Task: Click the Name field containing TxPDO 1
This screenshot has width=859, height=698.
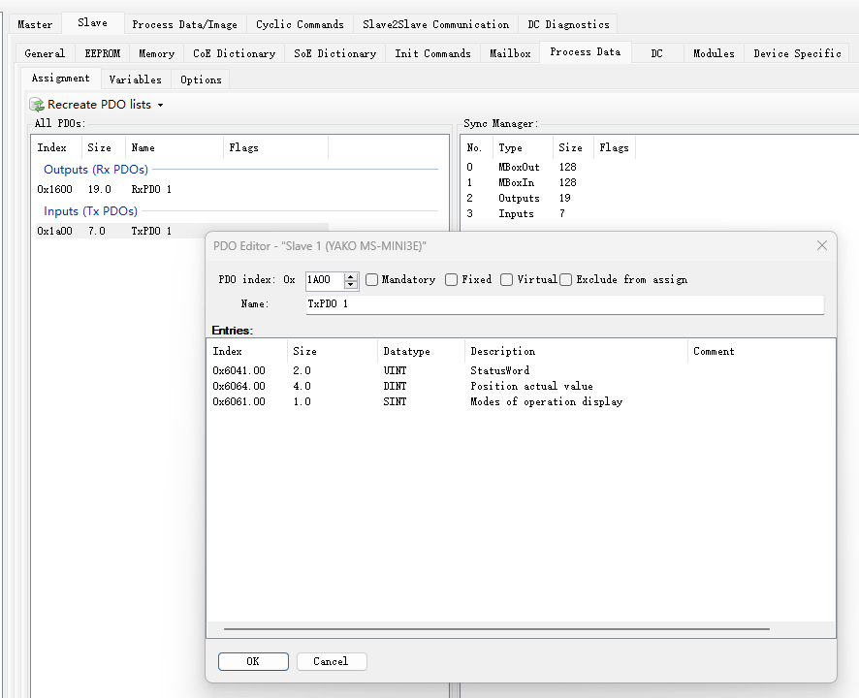Action: 562,304
